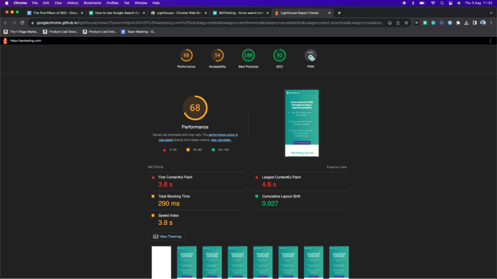The width and height of the screenshot is (497, 279).
Task: Open the Apple menu
Action: (7, 3)
